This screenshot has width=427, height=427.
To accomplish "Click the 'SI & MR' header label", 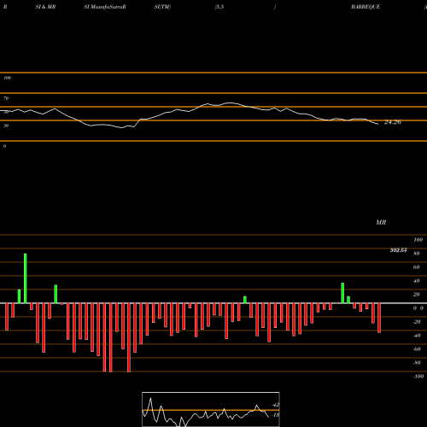I will pos(45,7).
